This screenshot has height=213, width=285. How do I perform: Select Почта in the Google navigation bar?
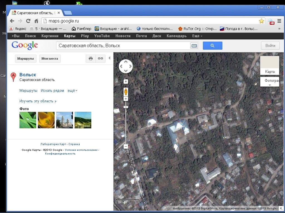pyautogui.click(x=141, y=36)
